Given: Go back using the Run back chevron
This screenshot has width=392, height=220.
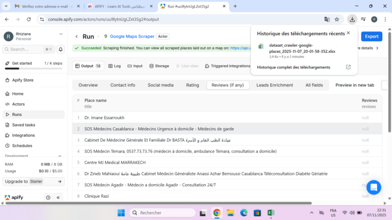Looking at the screenshot, I should pyautogui.click(x=76, y=36).
